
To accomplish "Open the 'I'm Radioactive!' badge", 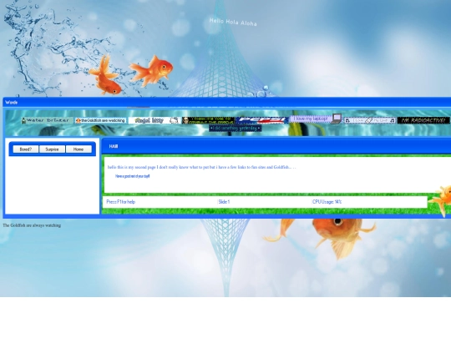I will tap(423, 120).
